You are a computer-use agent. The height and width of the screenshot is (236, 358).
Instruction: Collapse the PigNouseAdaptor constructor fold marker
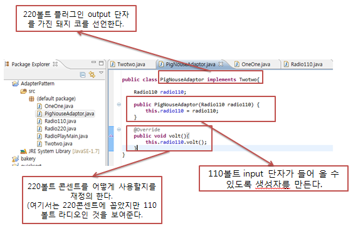[118, 105]
